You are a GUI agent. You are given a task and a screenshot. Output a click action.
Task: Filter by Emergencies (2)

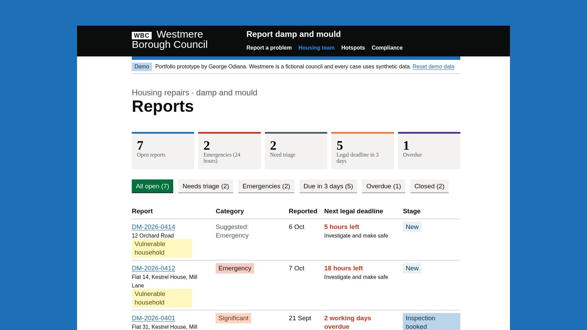(266, 186)
